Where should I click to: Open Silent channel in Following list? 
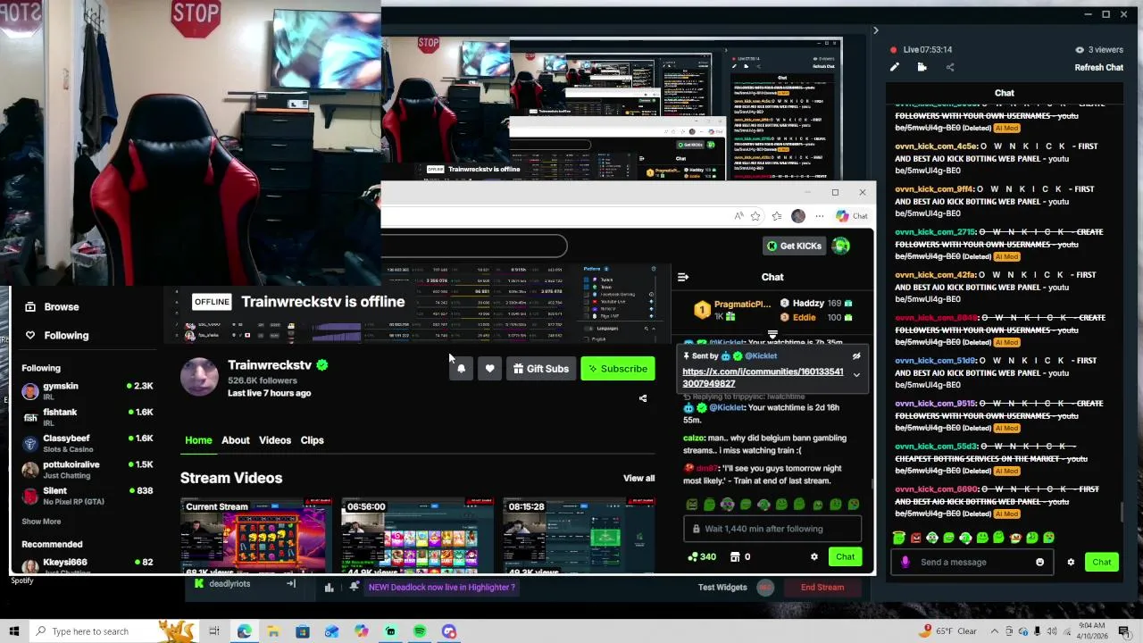(88, 495)
